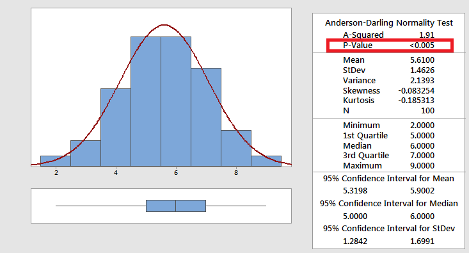Click the 95% Confidence Interval for Mean heading
This screenshot has width=469, height=253.
tap(388, 179)
